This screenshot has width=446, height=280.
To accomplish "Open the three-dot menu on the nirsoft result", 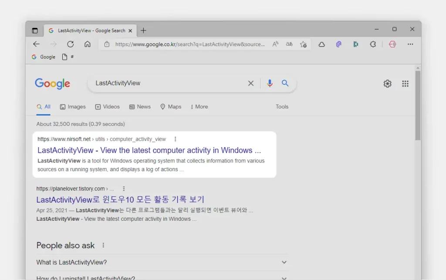I will click(175, 138).
